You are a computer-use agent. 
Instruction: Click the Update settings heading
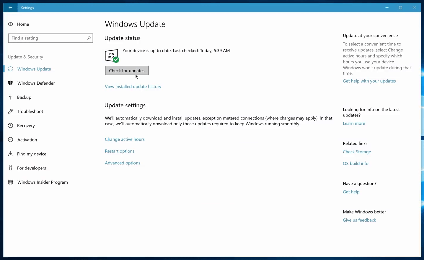125,105
